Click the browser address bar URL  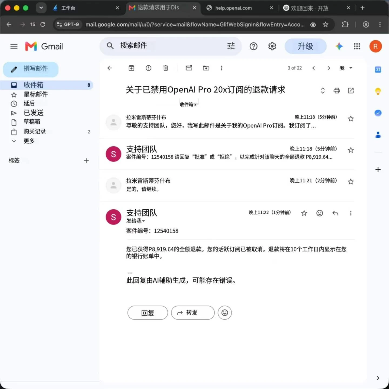195,25
